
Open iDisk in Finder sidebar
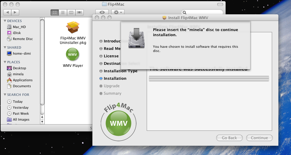[17, 33]
